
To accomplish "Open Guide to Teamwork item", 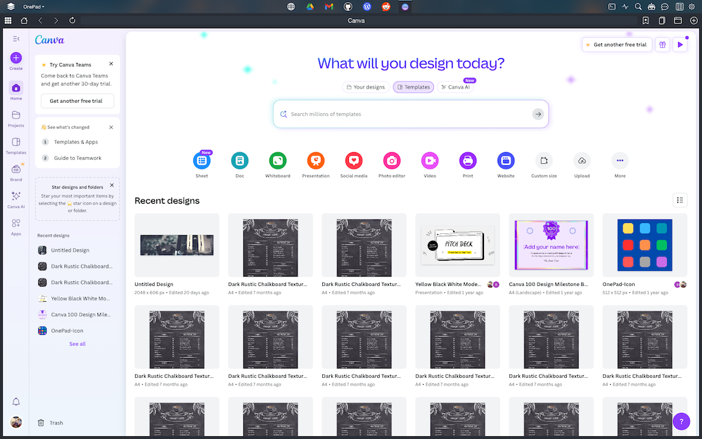I will 77,158.
